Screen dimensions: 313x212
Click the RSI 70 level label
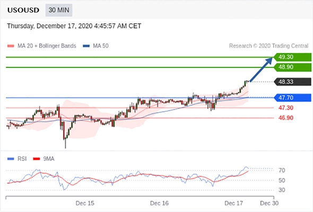[282, 171]
